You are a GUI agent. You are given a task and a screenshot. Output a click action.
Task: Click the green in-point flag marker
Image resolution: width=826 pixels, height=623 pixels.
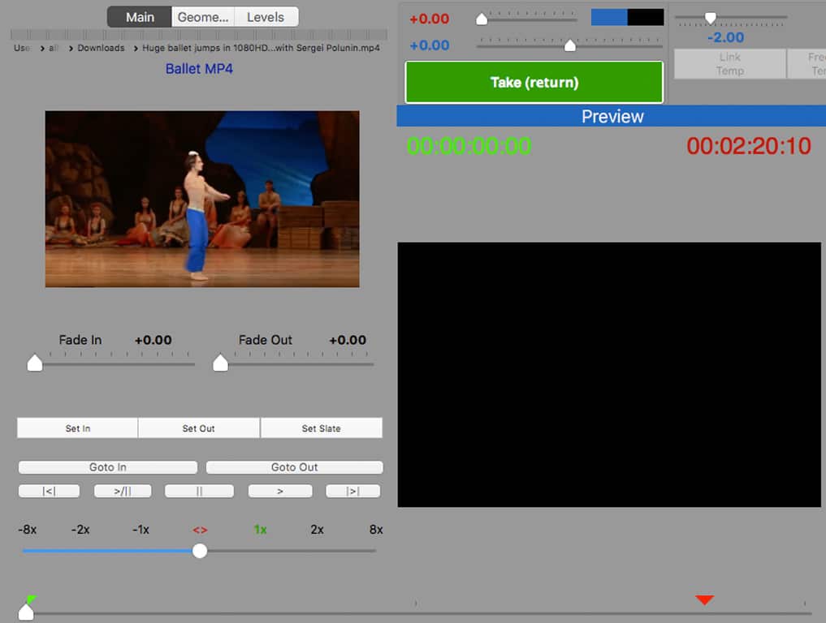[30, 600]
